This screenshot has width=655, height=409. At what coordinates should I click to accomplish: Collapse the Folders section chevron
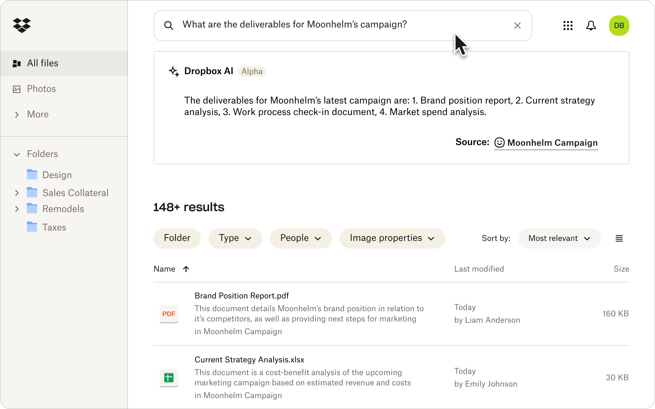pos(17,154)
